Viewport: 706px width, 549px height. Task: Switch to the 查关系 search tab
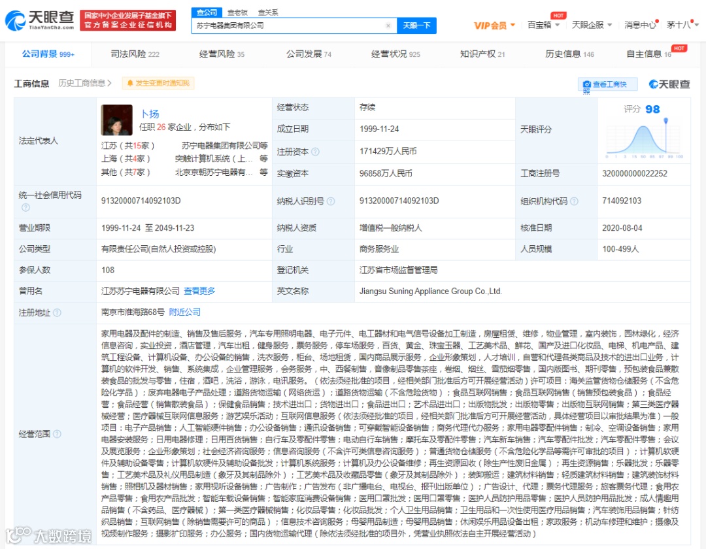click(x=268, y=12)
